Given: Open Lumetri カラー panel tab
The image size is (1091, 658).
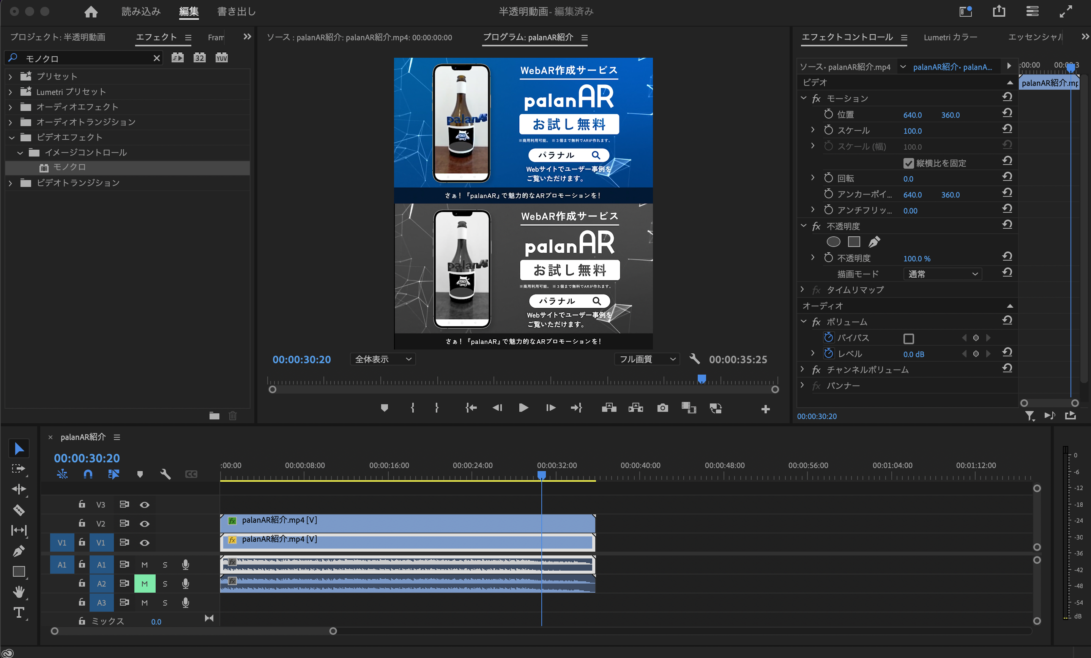Looking at the screenshot, I should click(x=950, y=37).
